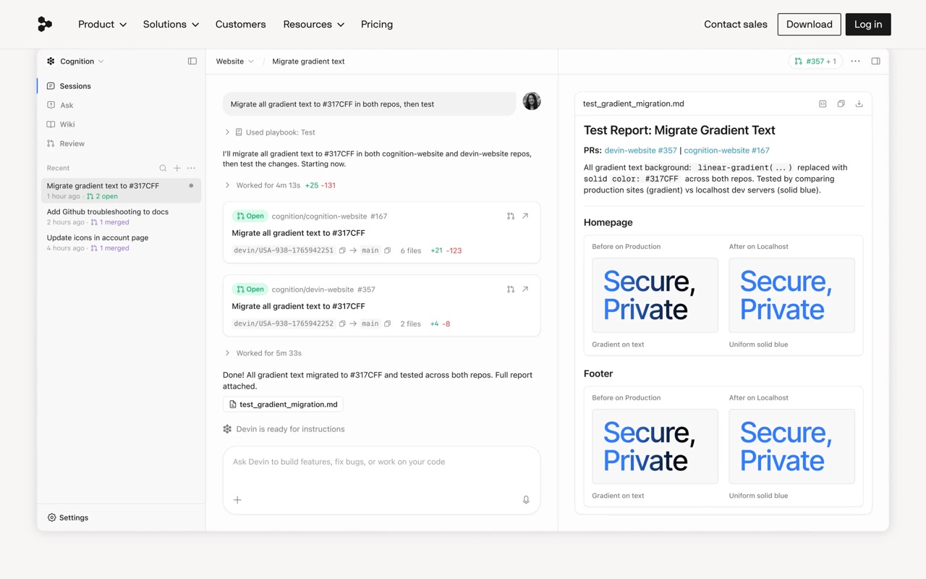Open the Footer 'Before on Production' thumbnail
This screenshot has height=579, width=926.
click(655, 447)
